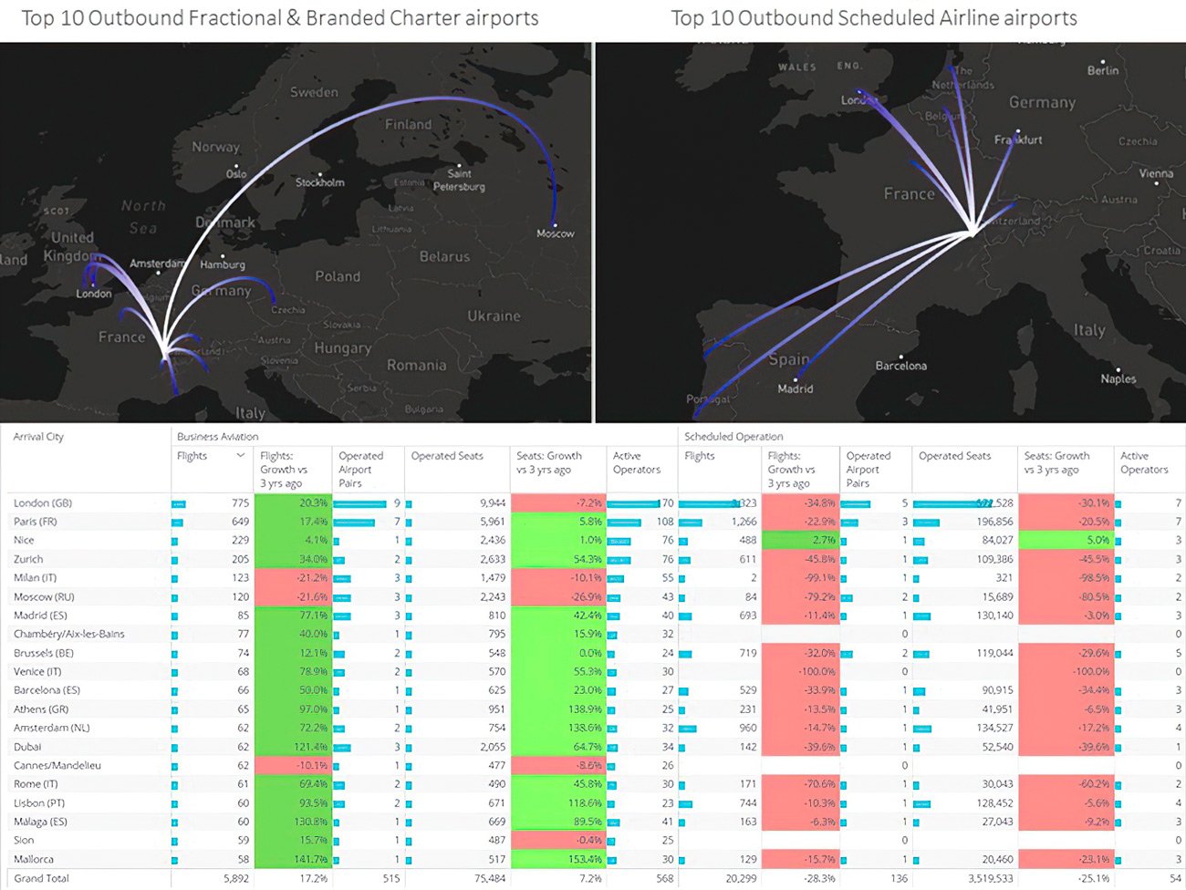Select the Barcelona (ES) row label
This screenshot has width=1186, height=890.
pyautogui.click(x=47, y=690)
